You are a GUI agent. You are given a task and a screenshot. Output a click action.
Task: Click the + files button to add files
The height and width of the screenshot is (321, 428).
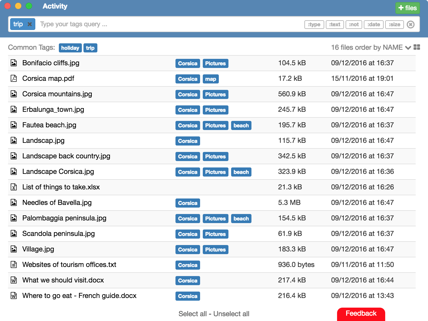point(407,8)
